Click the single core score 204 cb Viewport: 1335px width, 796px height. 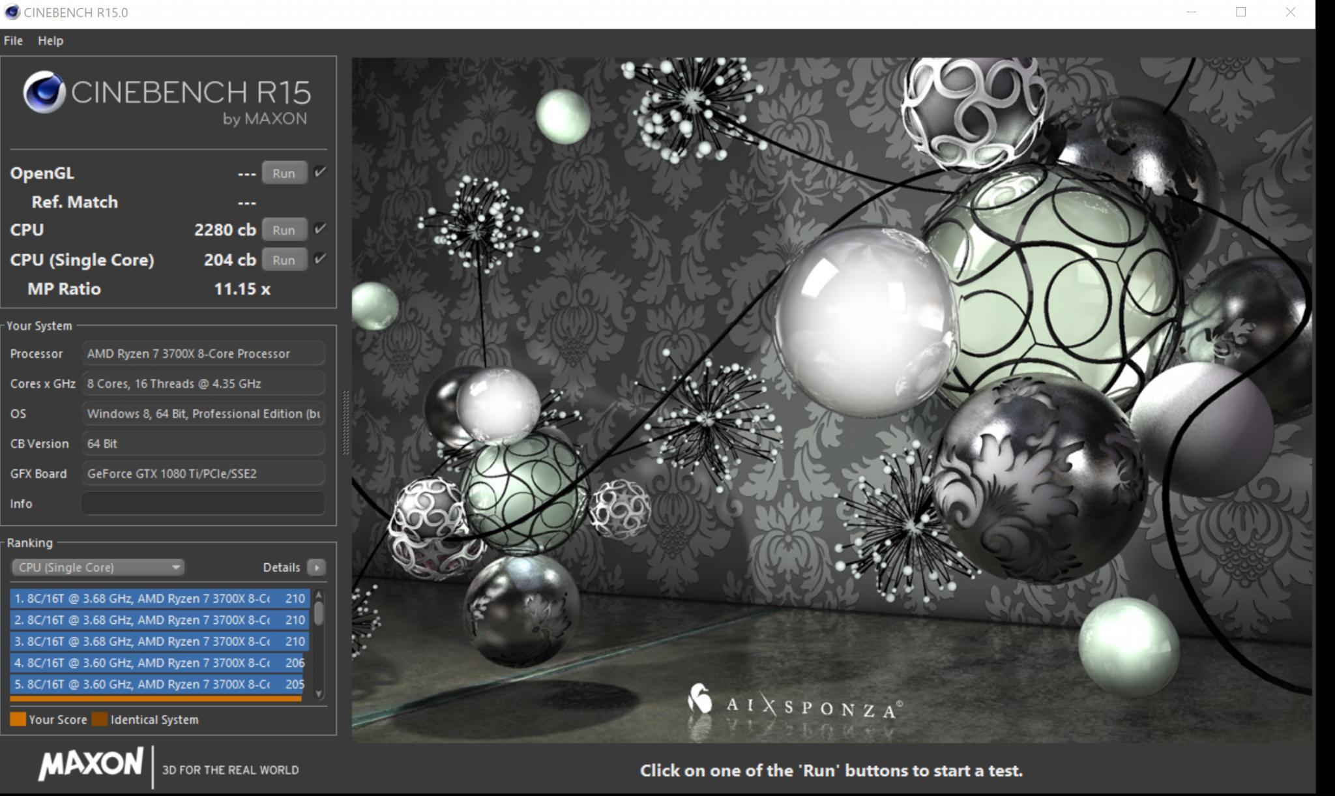click(x=229, y=260)
